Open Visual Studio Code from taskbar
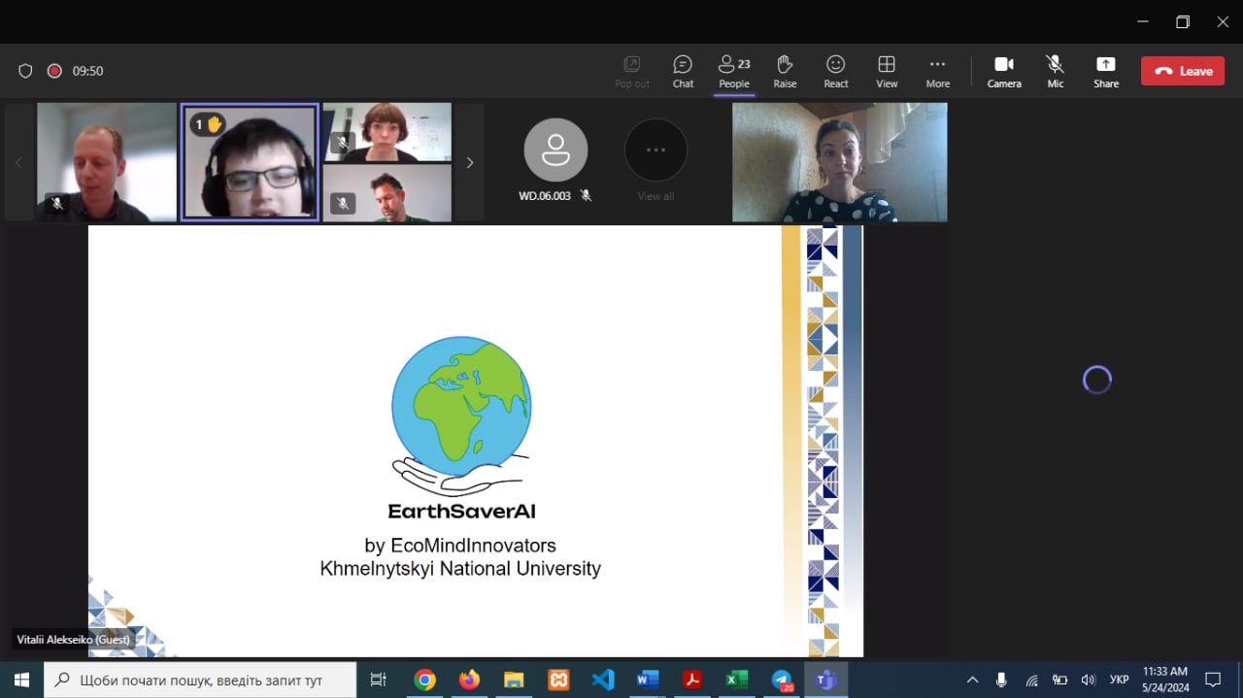Image resolution: width=1243 pixels, height=698 pixels. (x=603, y=680)
